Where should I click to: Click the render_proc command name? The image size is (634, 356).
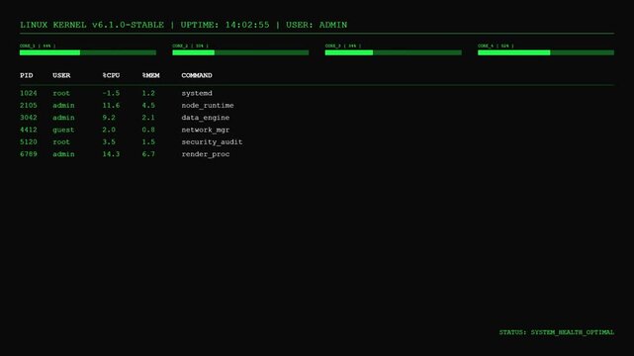click(206, 154)
